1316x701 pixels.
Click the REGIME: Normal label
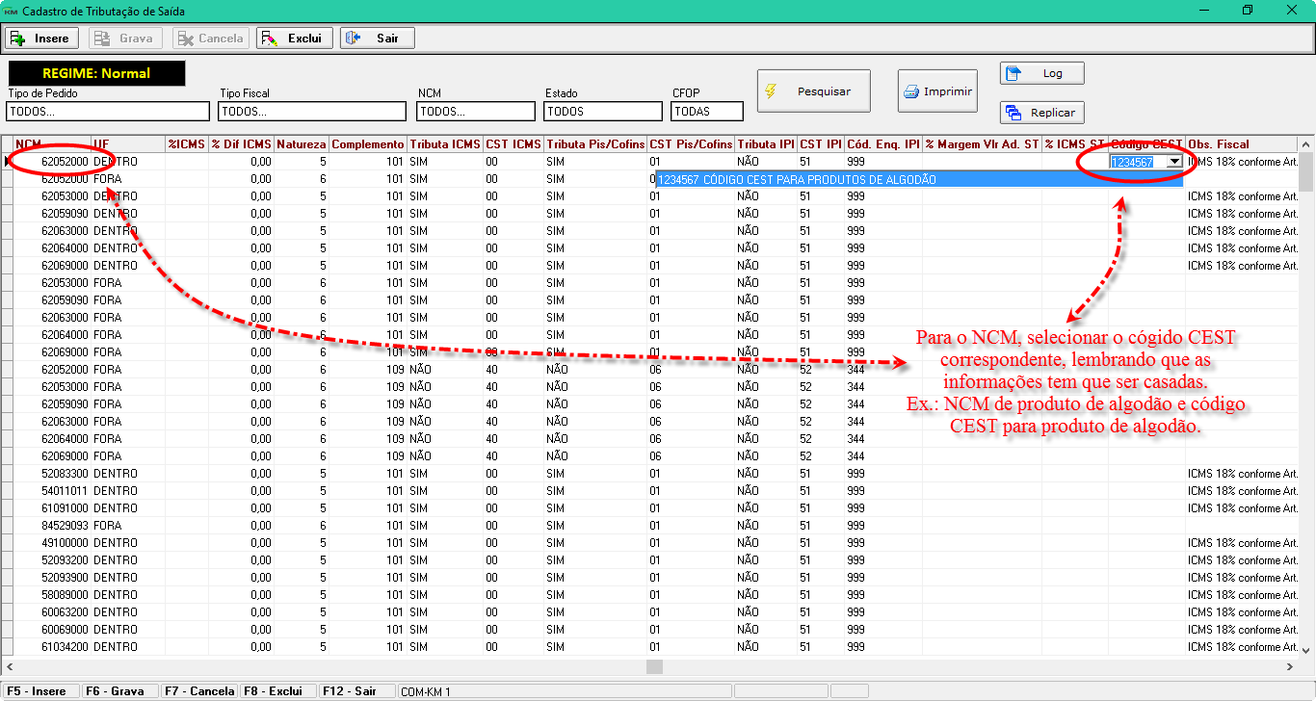tap(96, 73)
